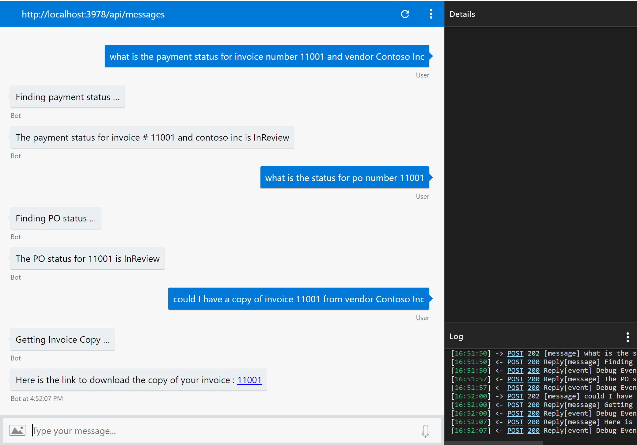Image resolution: width=637 pixels, height=445 pixels.
Task: Select the user message about po number 11001
Action: click(x=344, y=178)
